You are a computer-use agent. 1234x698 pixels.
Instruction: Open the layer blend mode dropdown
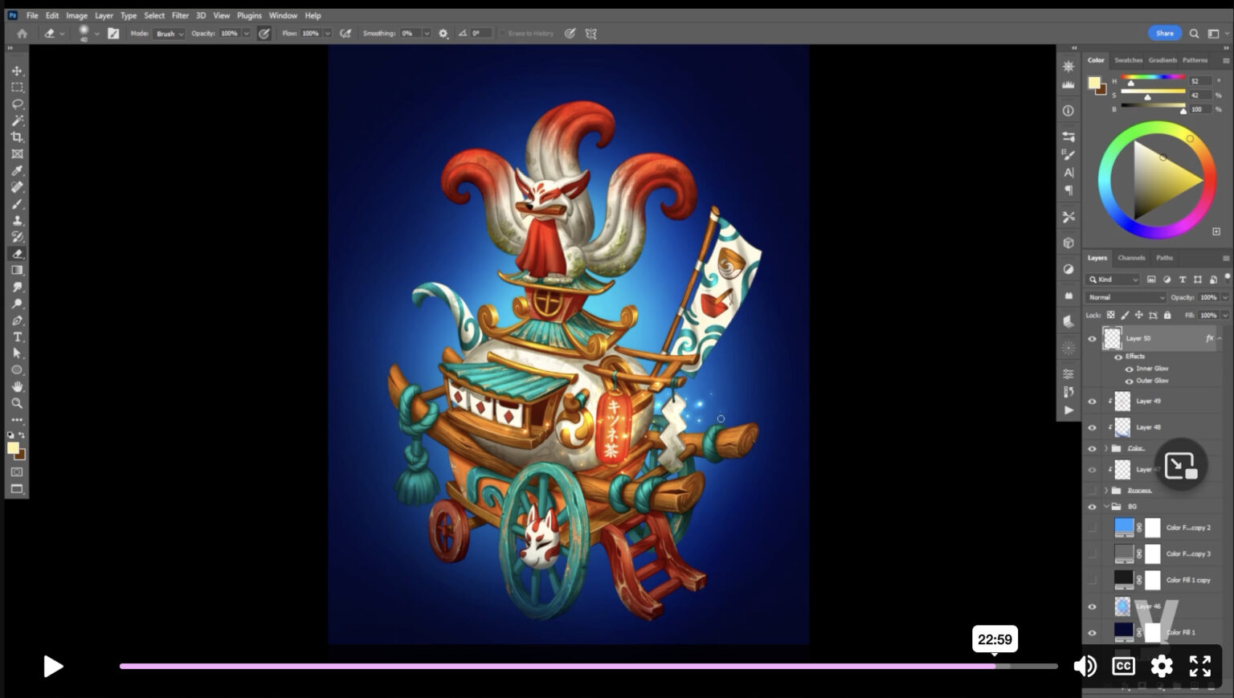(x=1126, y=297)
